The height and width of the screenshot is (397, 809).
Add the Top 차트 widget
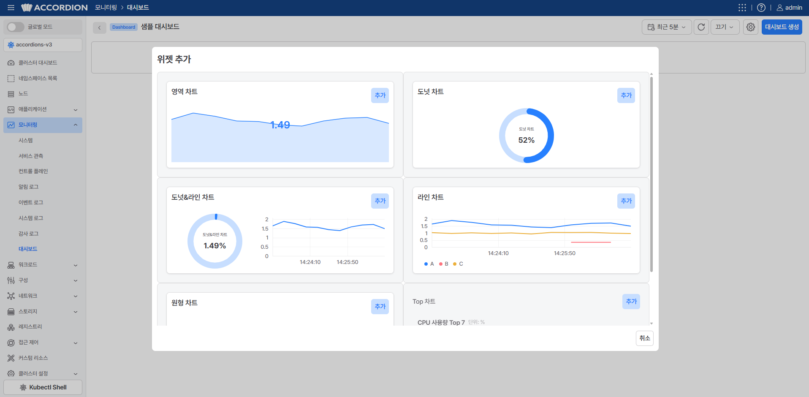pyautogui.click(x=631, y=302)
